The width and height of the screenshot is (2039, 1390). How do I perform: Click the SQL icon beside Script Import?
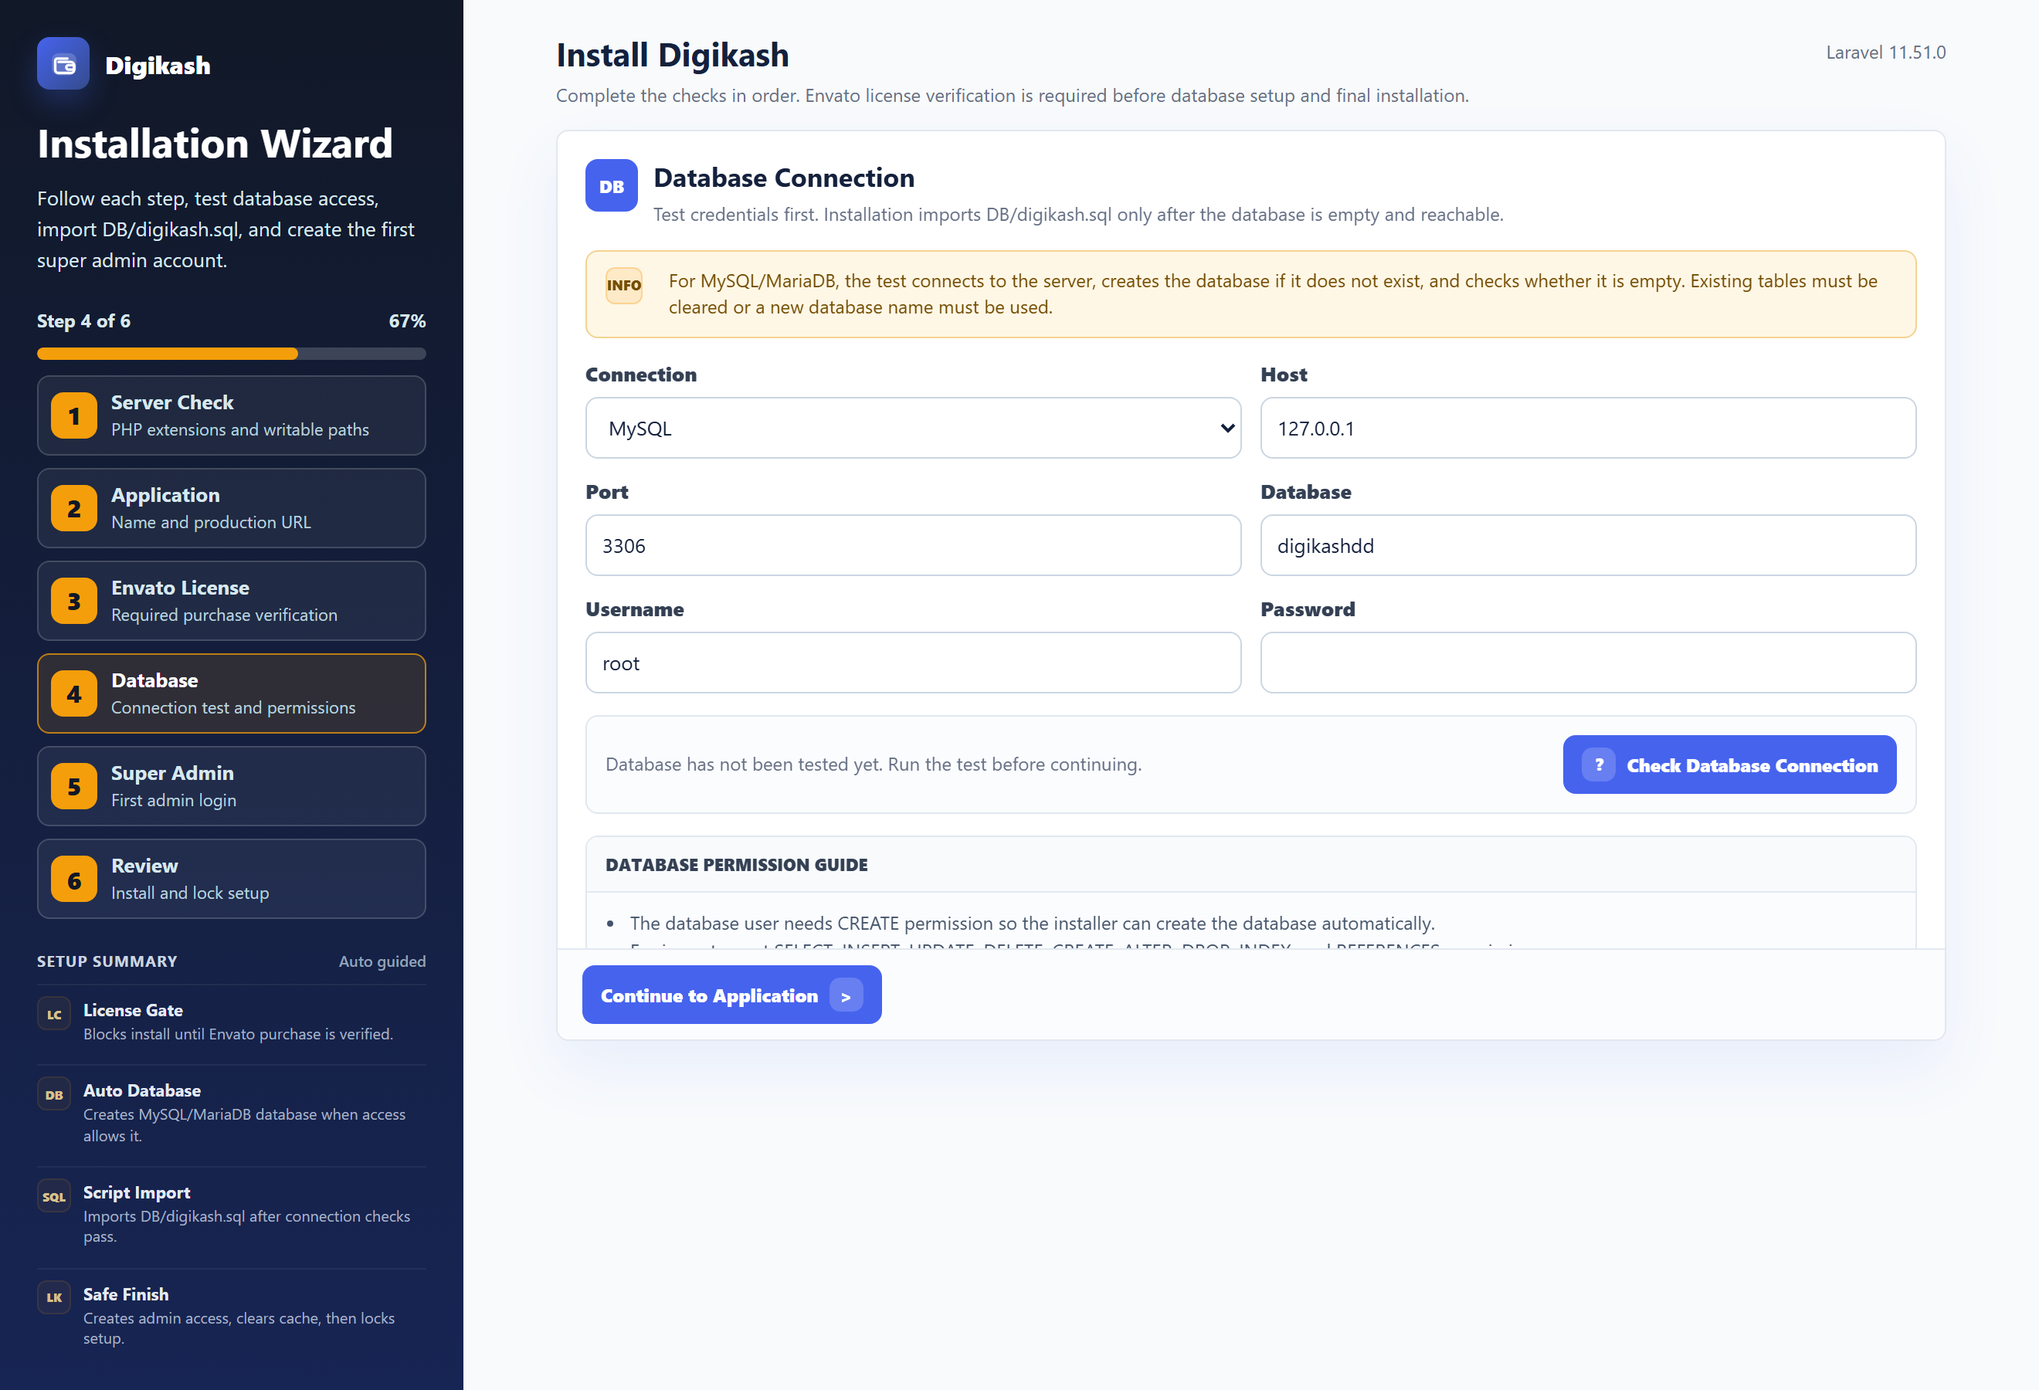pos(53,1197)
